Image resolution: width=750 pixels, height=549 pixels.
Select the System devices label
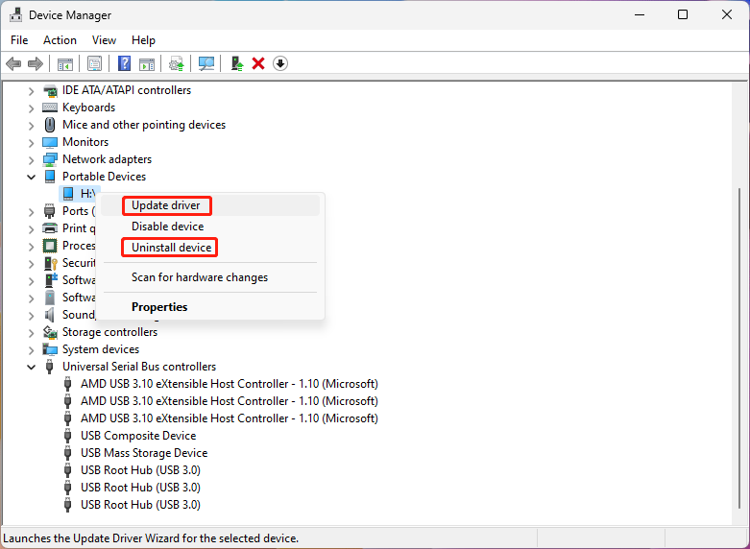click(x=101, y=349)
